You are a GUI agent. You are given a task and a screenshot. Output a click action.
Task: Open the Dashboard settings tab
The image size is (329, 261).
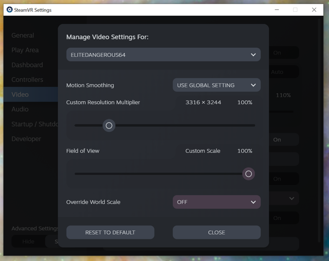point(27,65)
